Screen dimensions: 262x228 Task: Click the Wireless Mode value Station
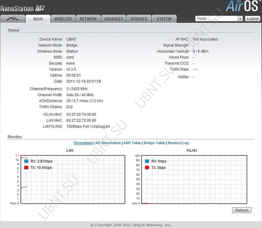pyautogui.click(x=72, y=51)
